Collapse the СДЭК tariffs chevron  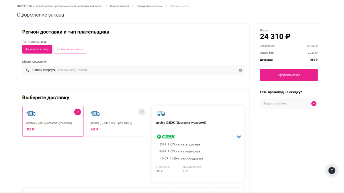[239, 137]
